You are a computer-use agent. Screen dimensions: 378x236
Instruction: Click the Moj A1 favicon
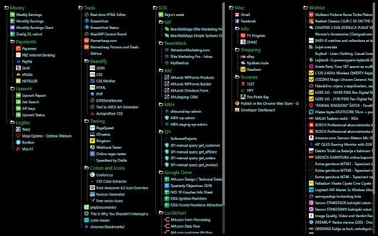18,149
